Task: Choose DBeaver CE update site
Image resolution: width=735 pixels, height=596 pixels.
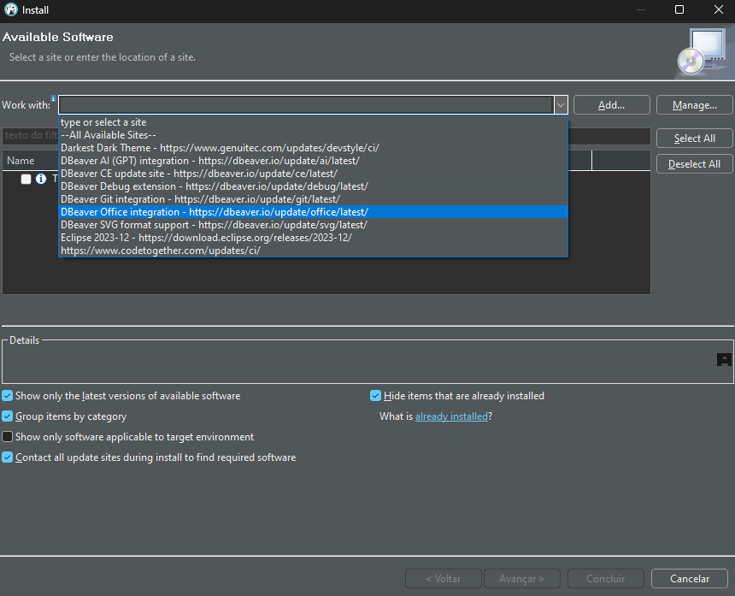Action: coord(313,174)
